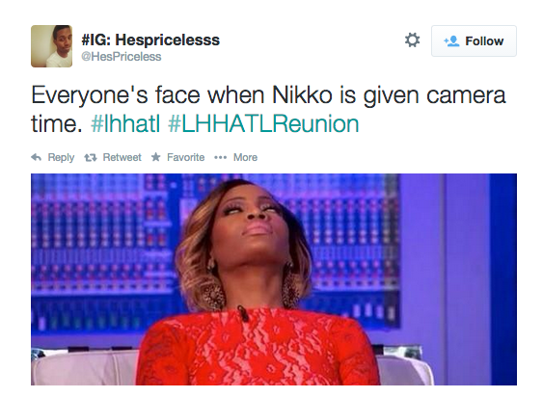Screen dimensions: 543x398
Task: Click the three-dot More icon
Action: click(x=220, y=158)
